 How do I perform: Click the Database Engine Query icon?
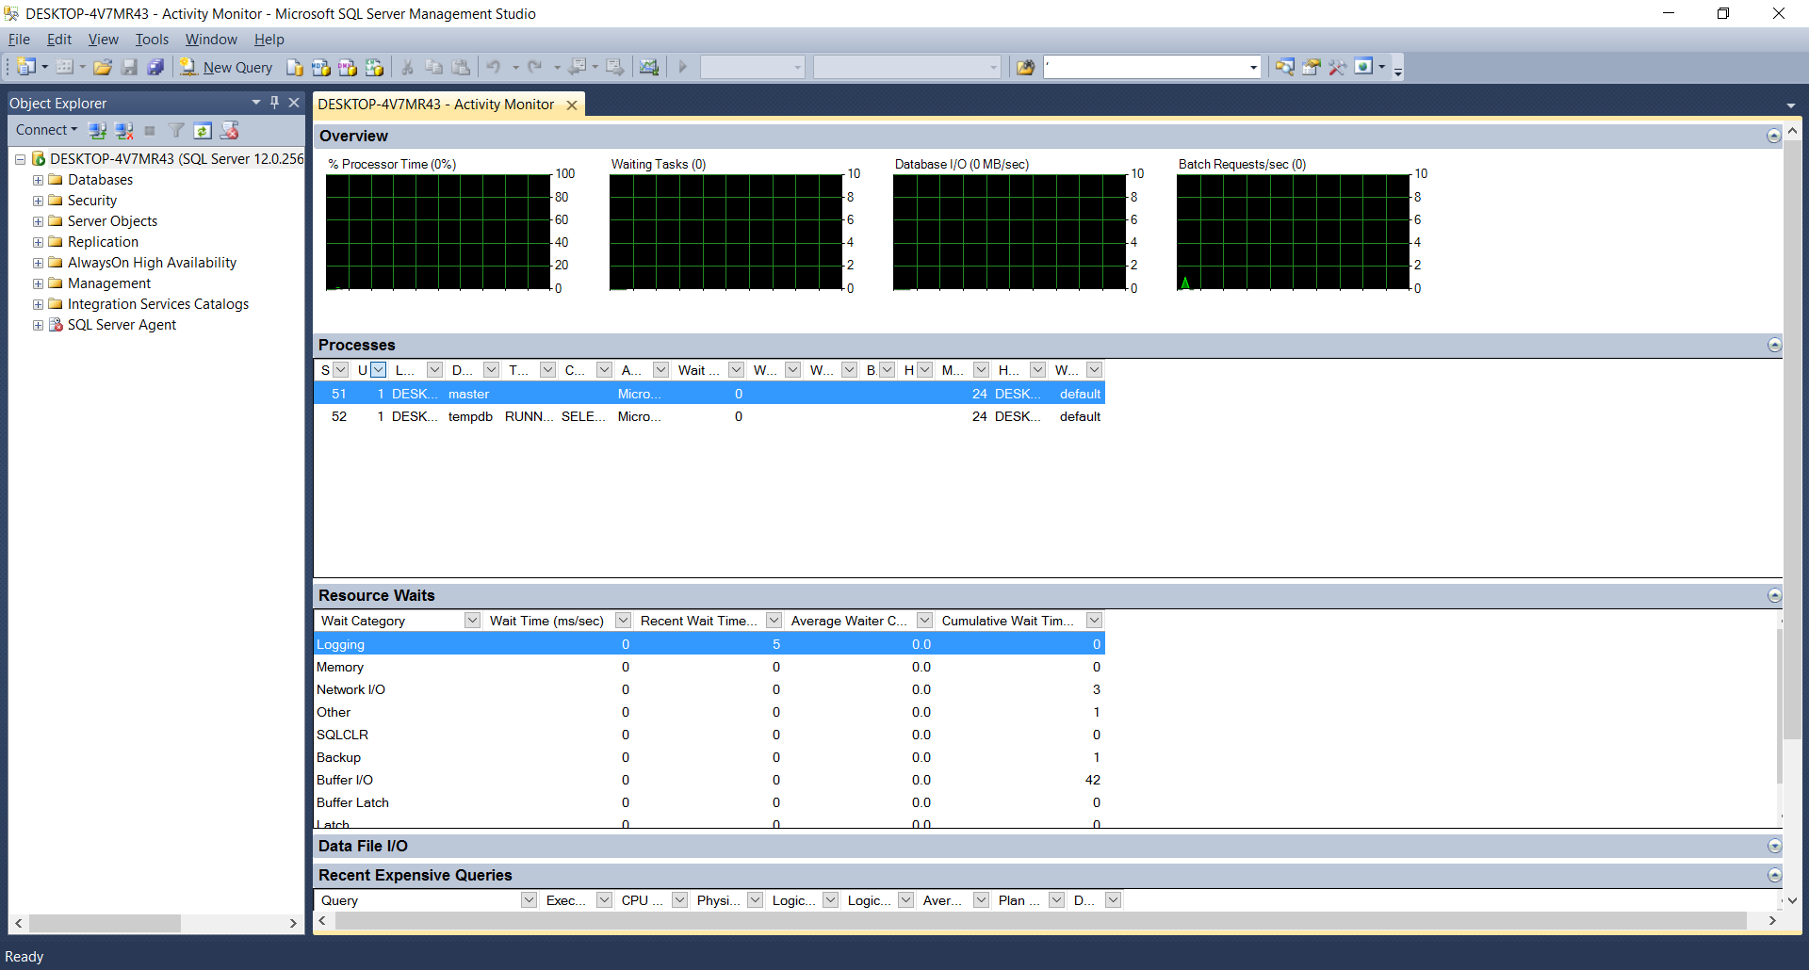pos(295,67)
